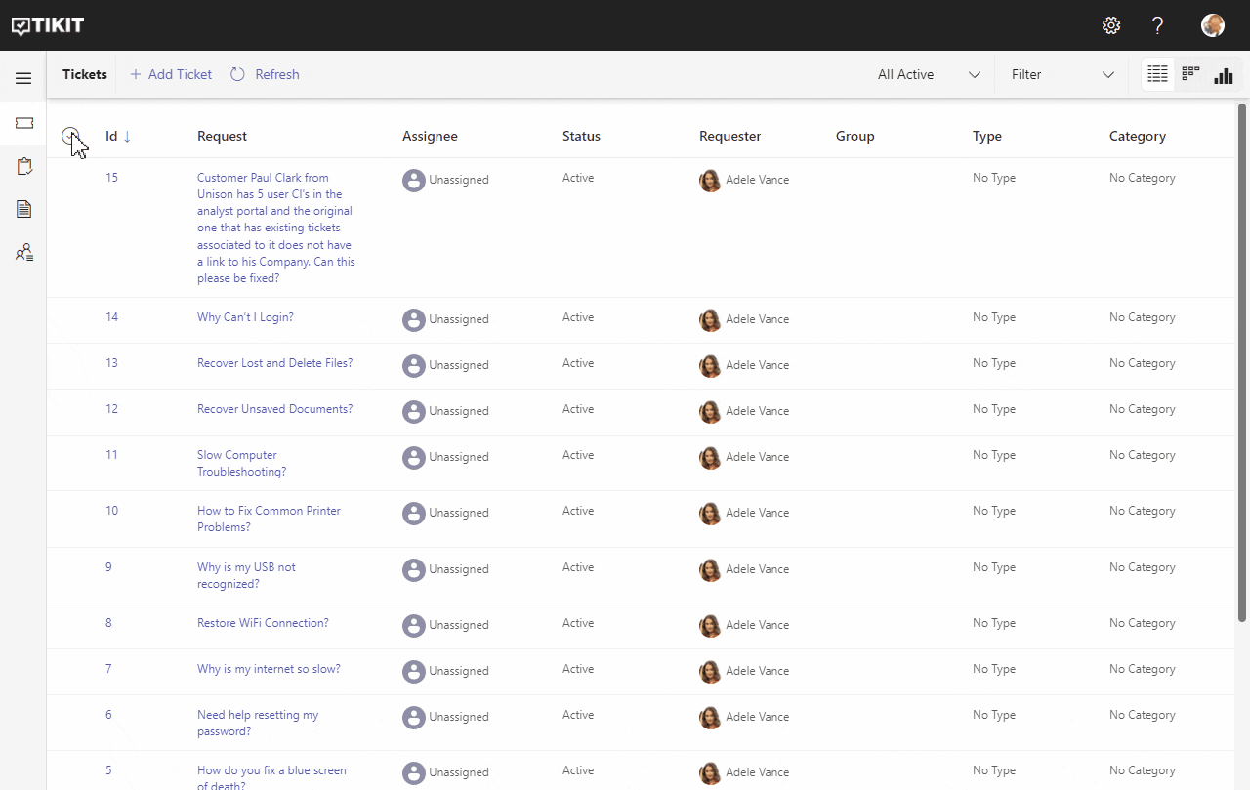This screenshot has height=790, width=1250.
Task: Click Adele Vance requester on ticket 12
Action: pos(757,411)
